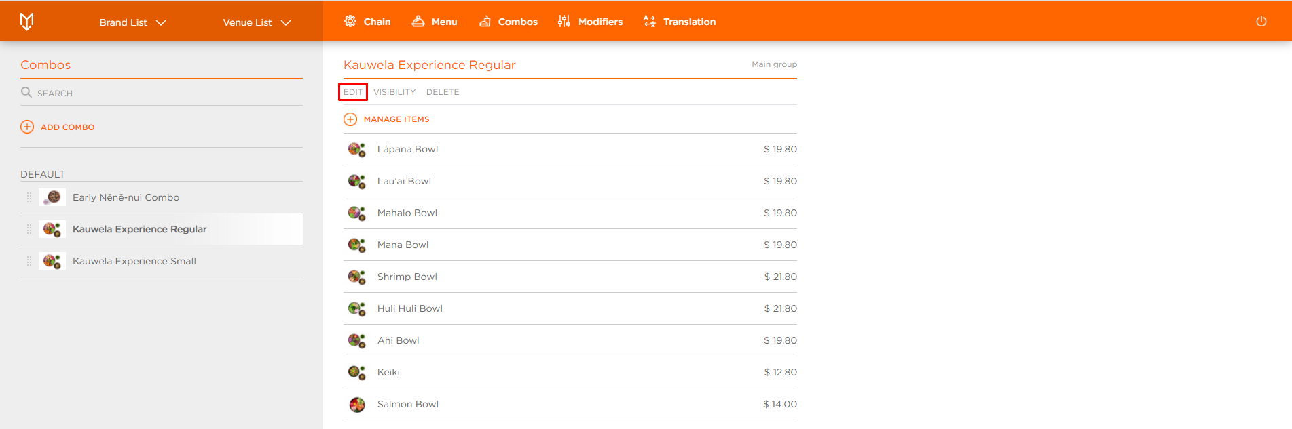Select Early Nēnē-nui Combo in the list
This screenshot has height=429, width=1292.
point(162,197)
